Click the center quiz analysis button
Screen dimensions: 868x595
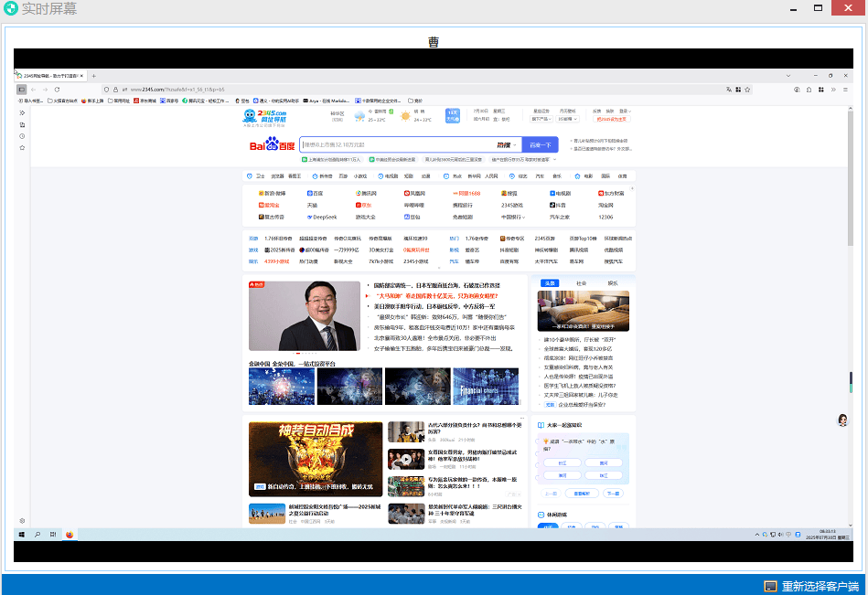coord(582,494)
